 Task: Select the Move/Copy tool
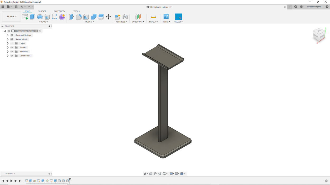pyautogui.click(x=108, y=17)
